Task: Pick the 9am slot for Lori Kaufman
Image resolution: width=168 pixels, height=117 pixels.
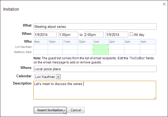Action: pos(41,47)
